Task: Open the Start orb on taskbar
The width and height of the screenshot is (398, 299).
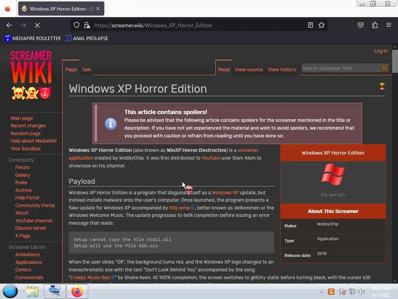Action: click(x=10, y=291)
